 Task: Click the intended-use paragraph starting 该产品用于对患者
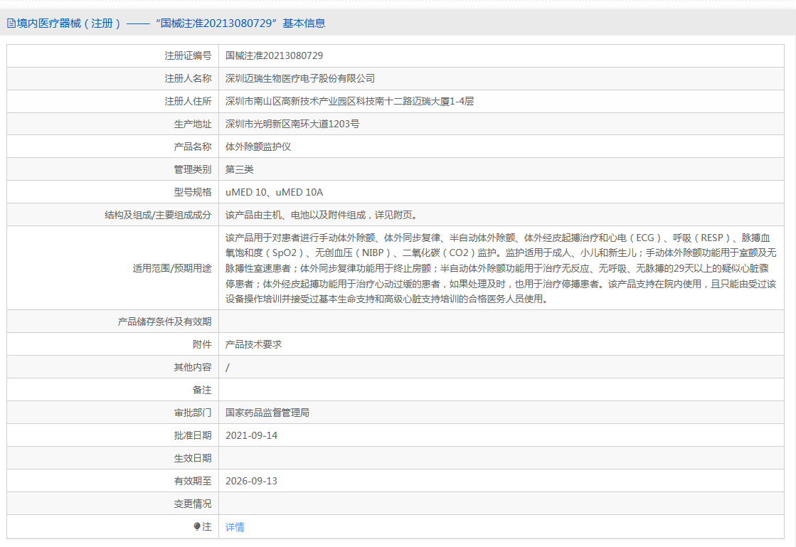tap(501, 268)
